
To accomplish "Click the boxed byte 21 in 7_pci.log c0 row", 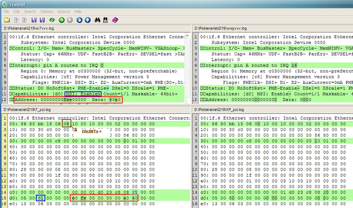I will [x=135, y=193].
